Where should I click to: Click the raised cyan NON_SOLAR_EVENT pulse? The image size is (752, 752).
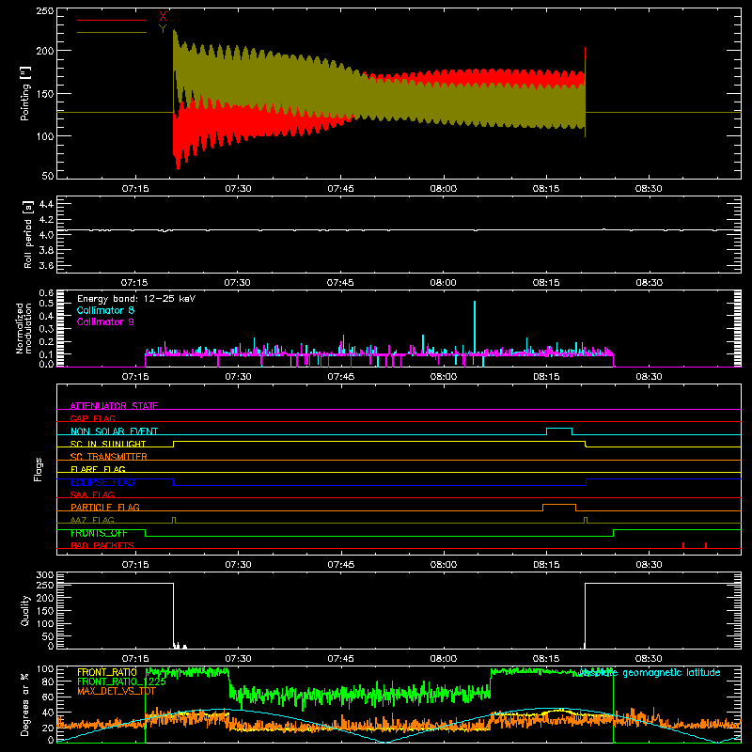[559, 429]
